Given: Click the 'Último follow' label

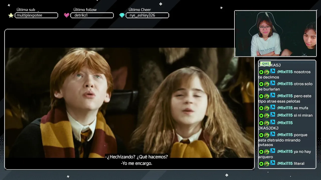Looking at the screenshot, I should pos(85,10).
